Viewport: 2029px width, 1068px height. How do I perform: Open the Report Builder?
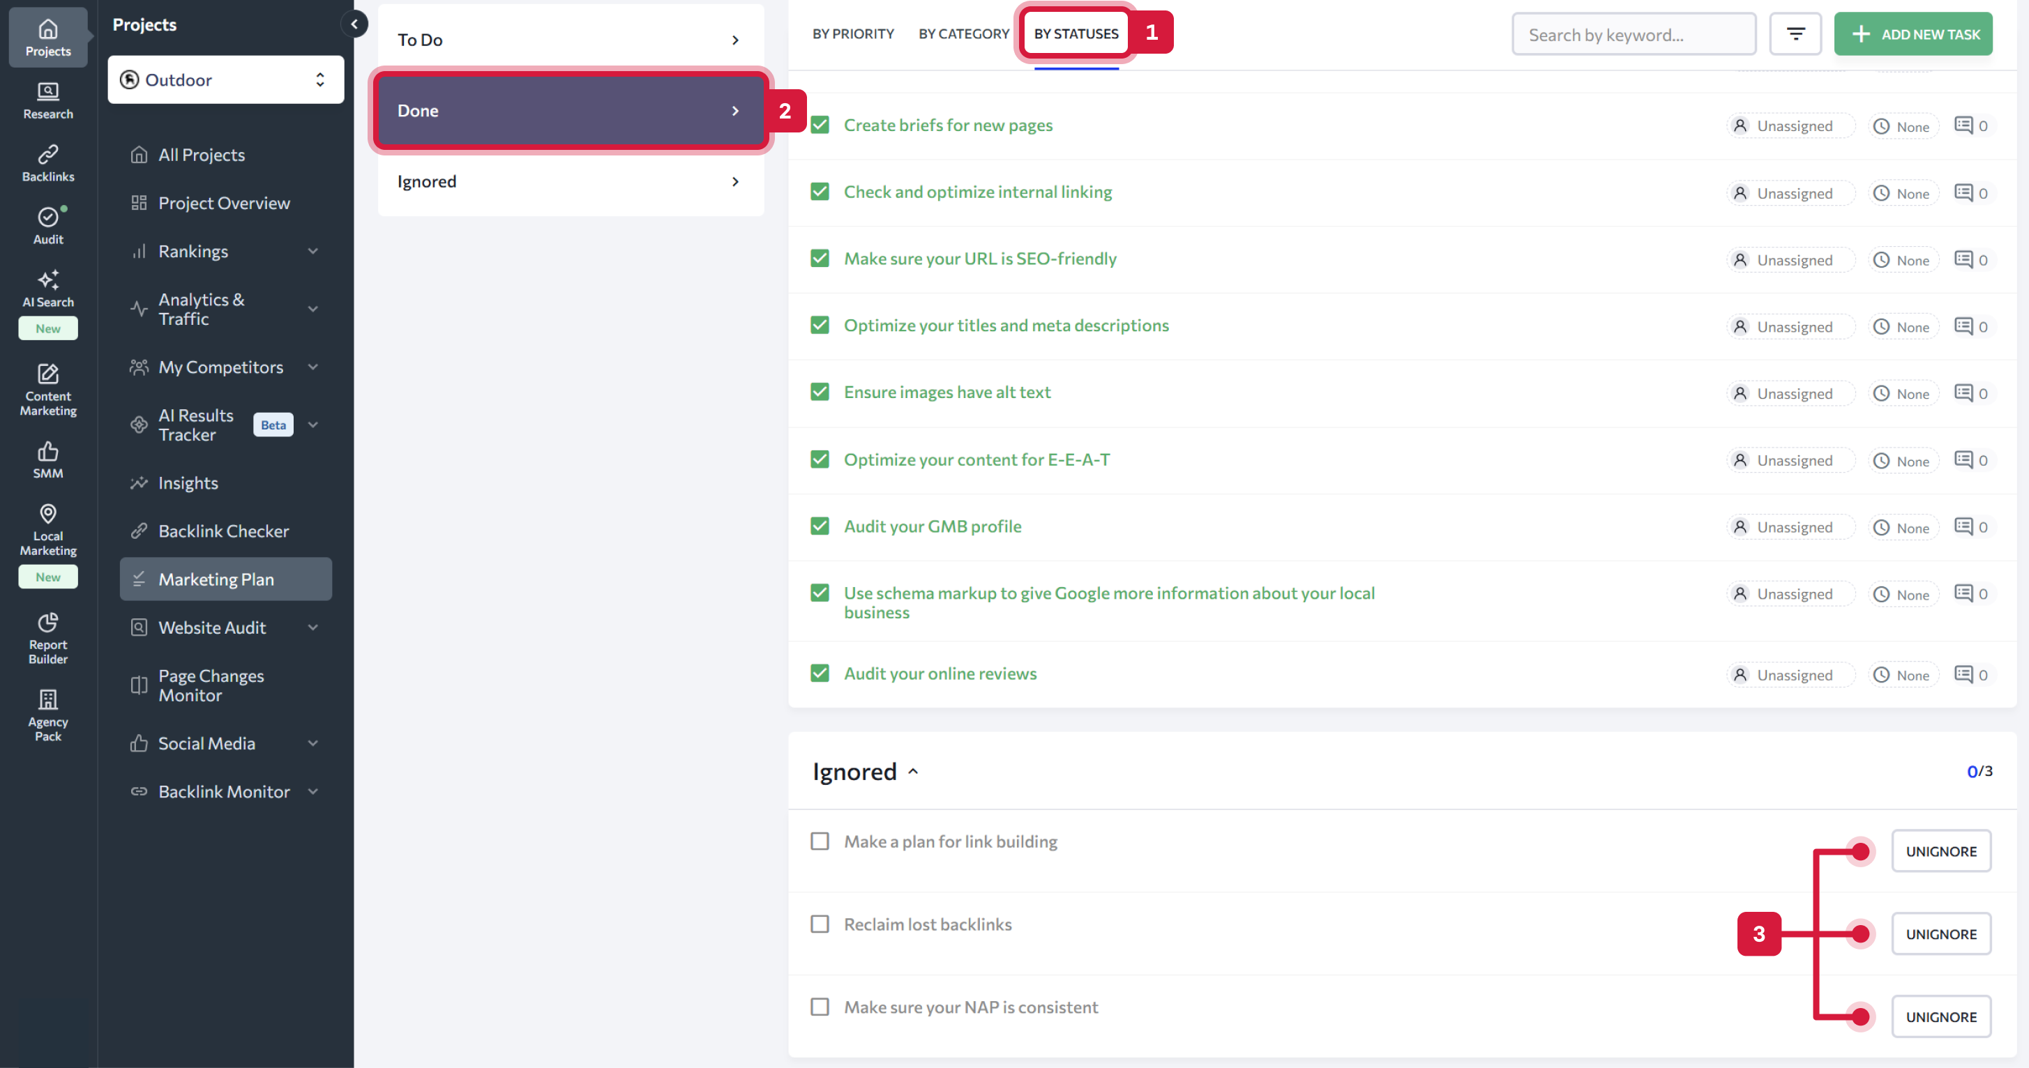pos(47,636)
